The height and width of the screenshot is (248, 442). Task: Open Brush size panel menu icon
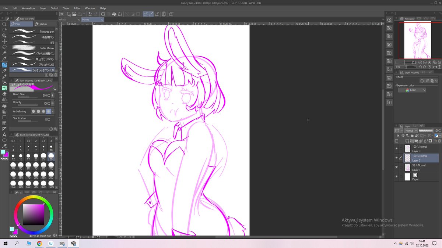coord(11,135)
